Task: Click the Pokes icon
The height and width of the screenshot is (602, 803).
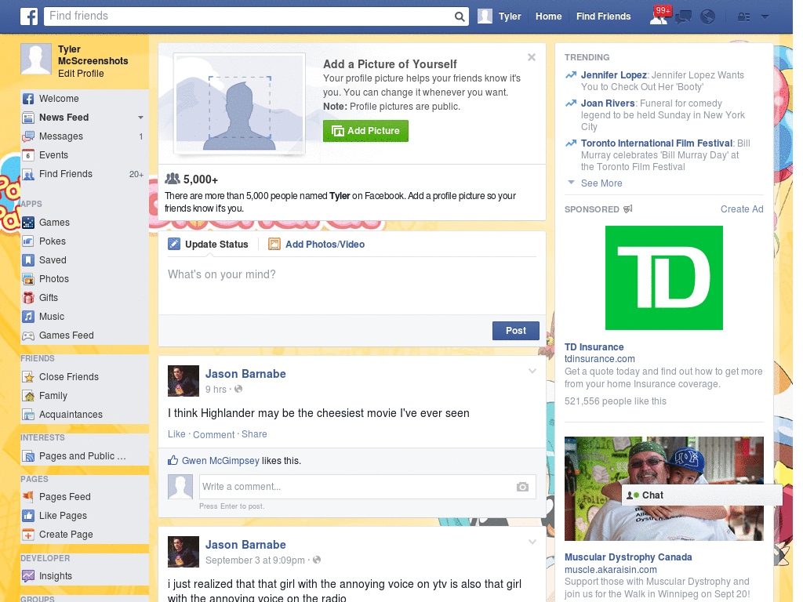Action: click(x=28, y=241)
